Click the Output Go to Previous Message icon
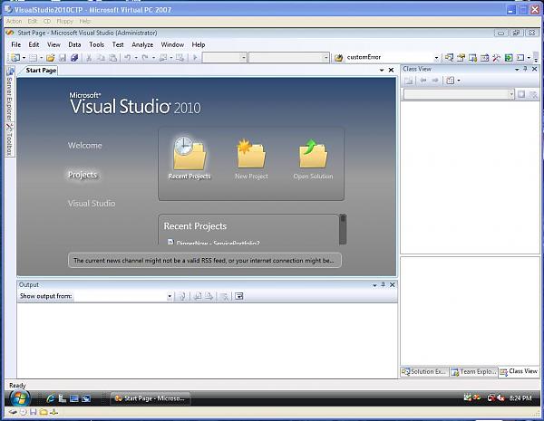544x421 pixels. 198,296
